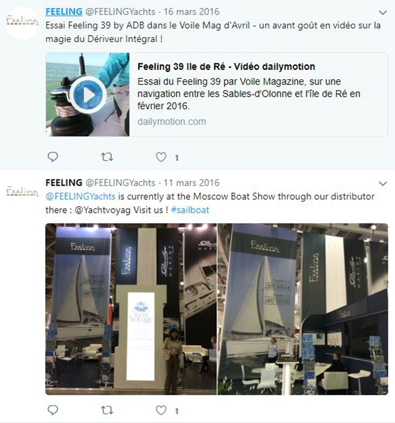Screen dimensions: 395x423
Task: Expand options chevron on 16 mars tweet
Action: [383, 13]
